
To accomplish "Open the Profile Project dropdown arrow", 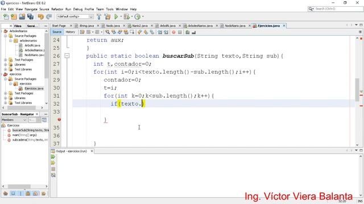I will point(143,16).
